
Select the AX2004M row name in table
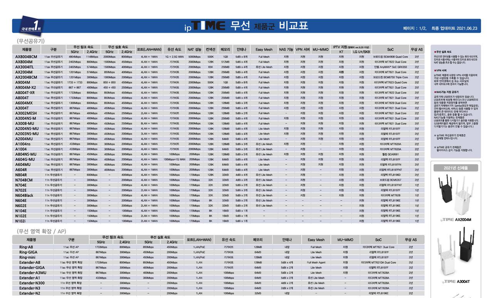(24, 72)
